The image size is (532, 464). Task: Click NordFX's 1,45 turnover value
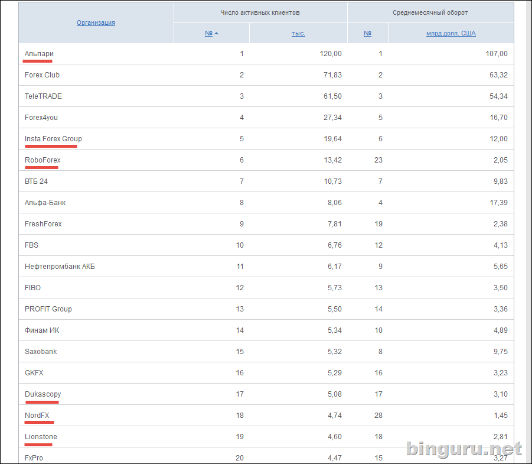(501, 416)
